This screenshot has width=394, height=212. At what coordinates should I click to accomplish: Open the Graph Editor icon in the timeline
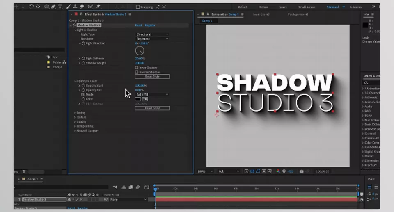pos(147,187)
